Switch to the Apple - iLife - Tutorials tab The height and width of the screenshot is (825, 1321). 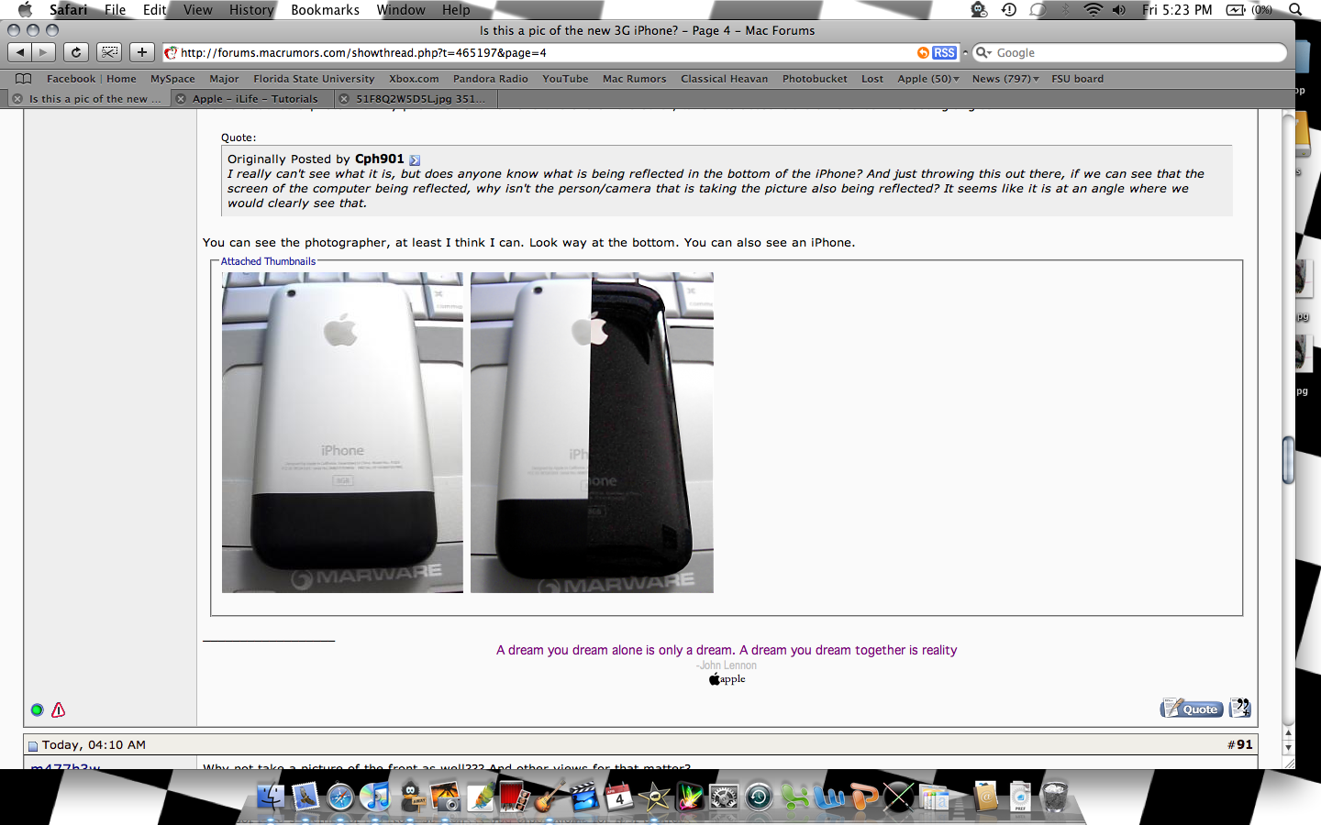(x=255, y=99)
